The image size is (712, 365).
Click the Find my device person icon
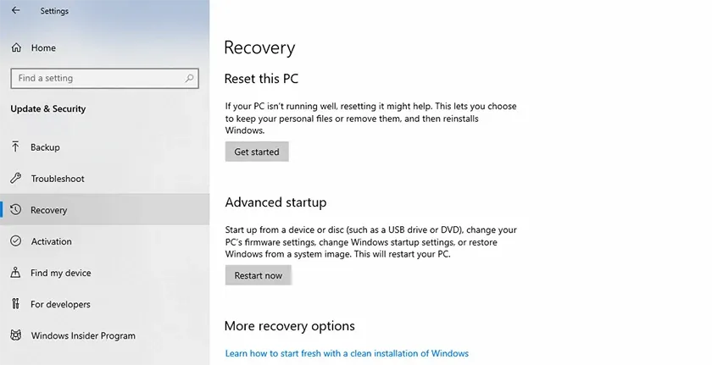pos(15,272)
